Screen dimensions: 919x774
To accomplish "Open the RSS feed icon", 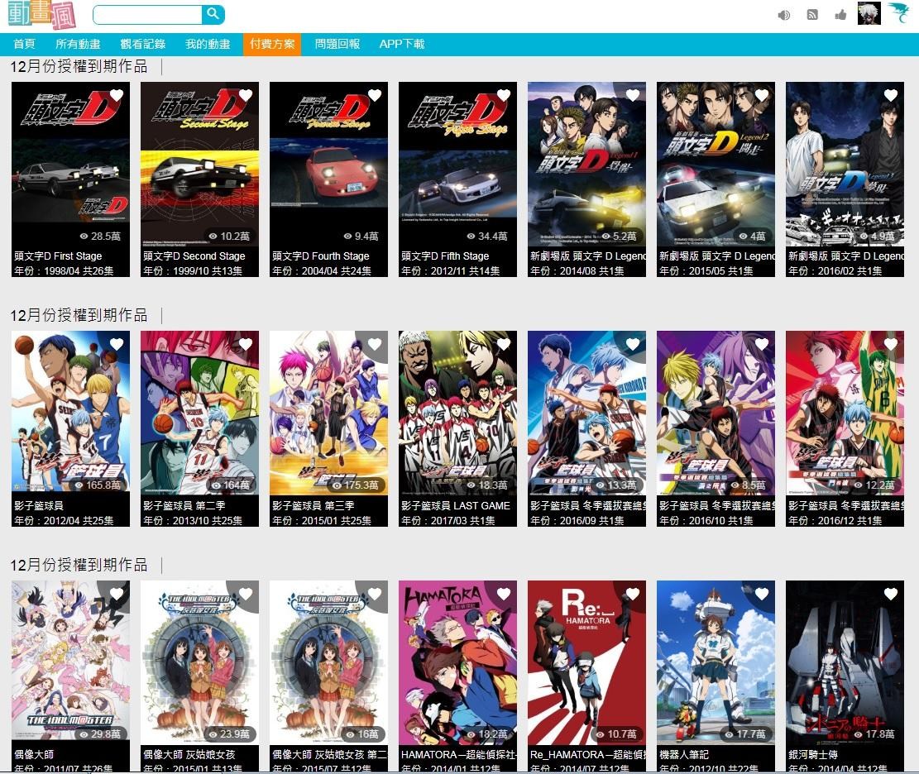I will click(x=812, y=15).
